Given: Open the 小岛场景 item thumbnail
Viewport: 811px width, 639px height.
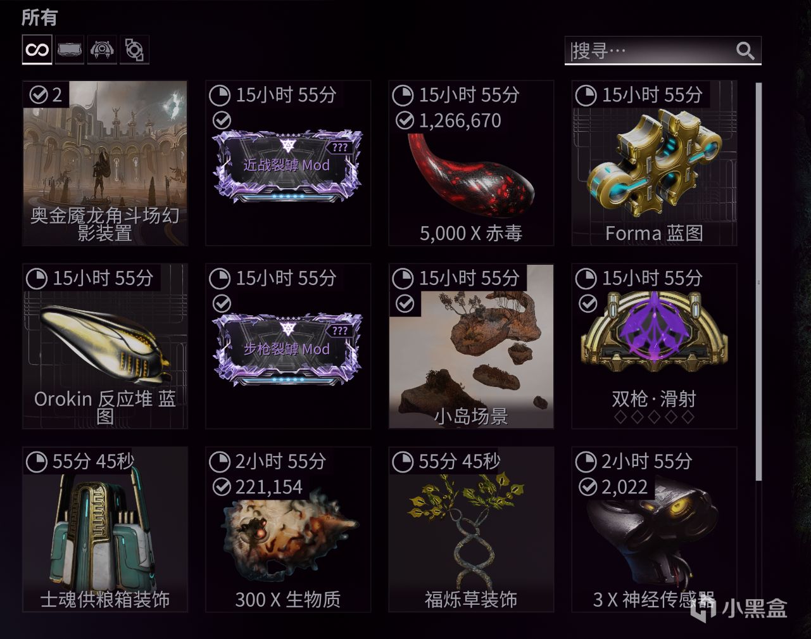Looking at the screenshot, I should (471, 346).
